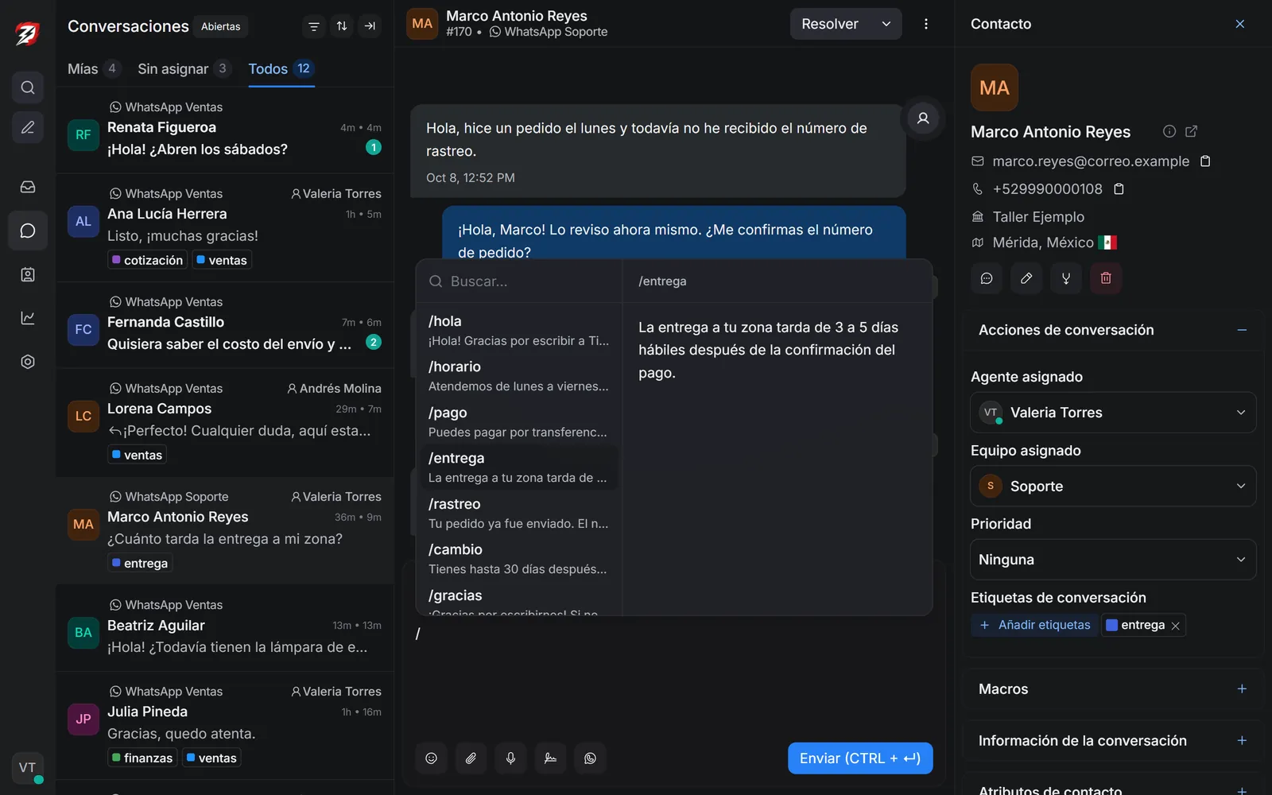Open Agente asignado Valeria Torres dropdown
Image resolution: width=1272 pixels, height=795 pixels.
coord(1113,413)
